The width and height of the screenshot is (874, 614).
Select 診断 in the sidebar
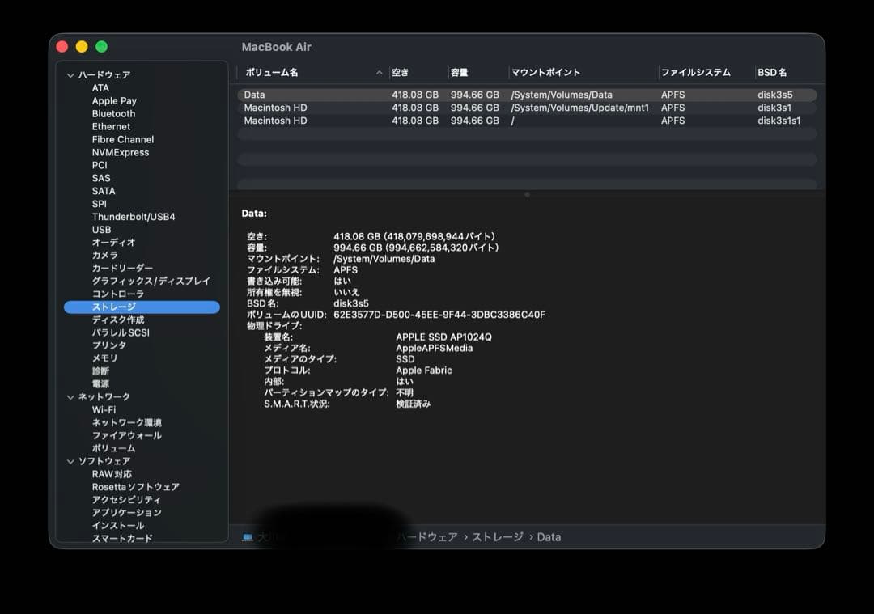(x=100, y=371)
